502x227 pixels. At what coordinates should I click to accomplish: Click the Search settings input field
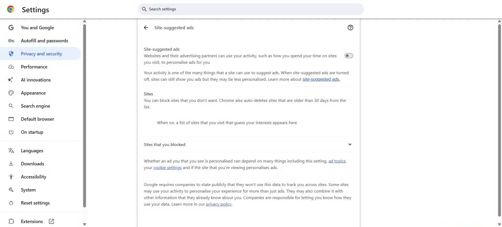point(251,9)
